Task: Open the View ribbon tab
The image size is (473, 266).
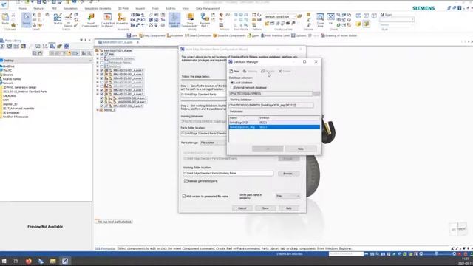Action: coord(186,8)
